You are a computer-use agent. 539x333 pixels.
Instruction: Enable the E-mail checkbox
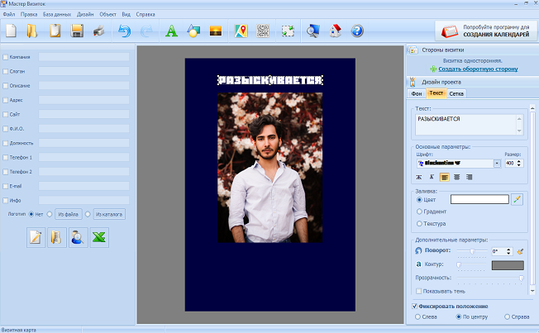6,186
